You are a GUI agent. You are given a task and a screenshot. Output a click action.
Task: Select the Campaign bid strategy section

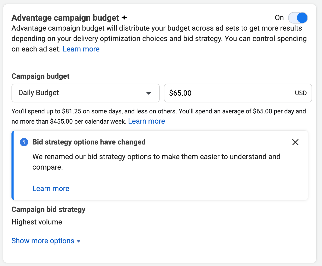tap(48, 209)
